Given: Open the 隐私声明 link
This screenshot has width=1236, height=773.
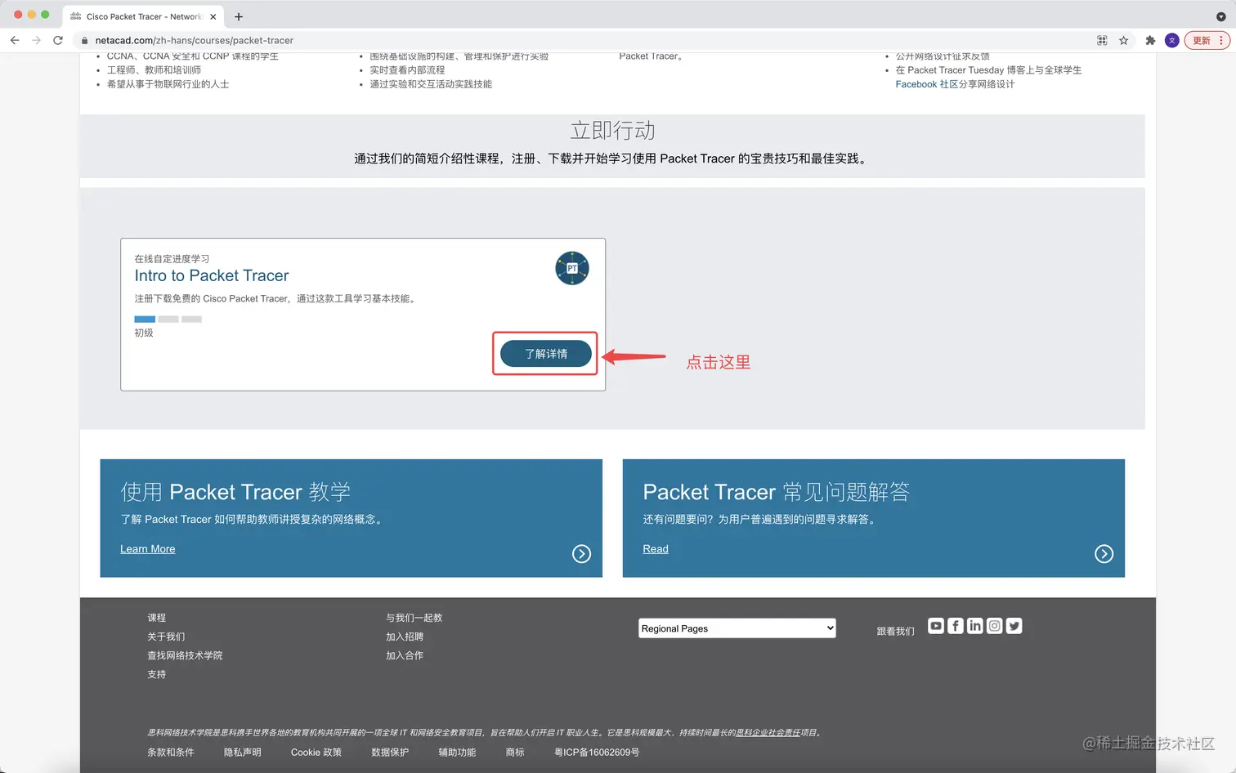Looking at the screenshot, I should click(x=243, y=753).
